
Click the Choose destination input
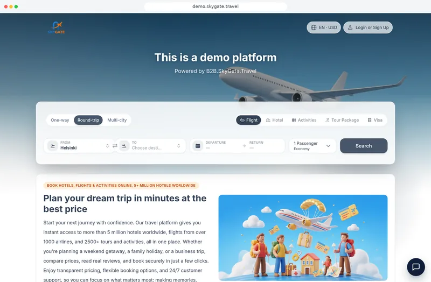150,146
